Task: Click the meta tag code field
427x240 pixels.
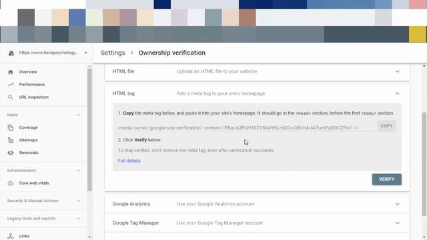Action: 247,127
